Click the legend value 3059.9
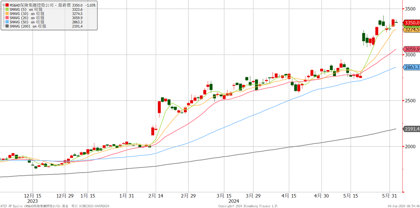The width and height of the screenshot is (420, 208). tap(77, 18)
